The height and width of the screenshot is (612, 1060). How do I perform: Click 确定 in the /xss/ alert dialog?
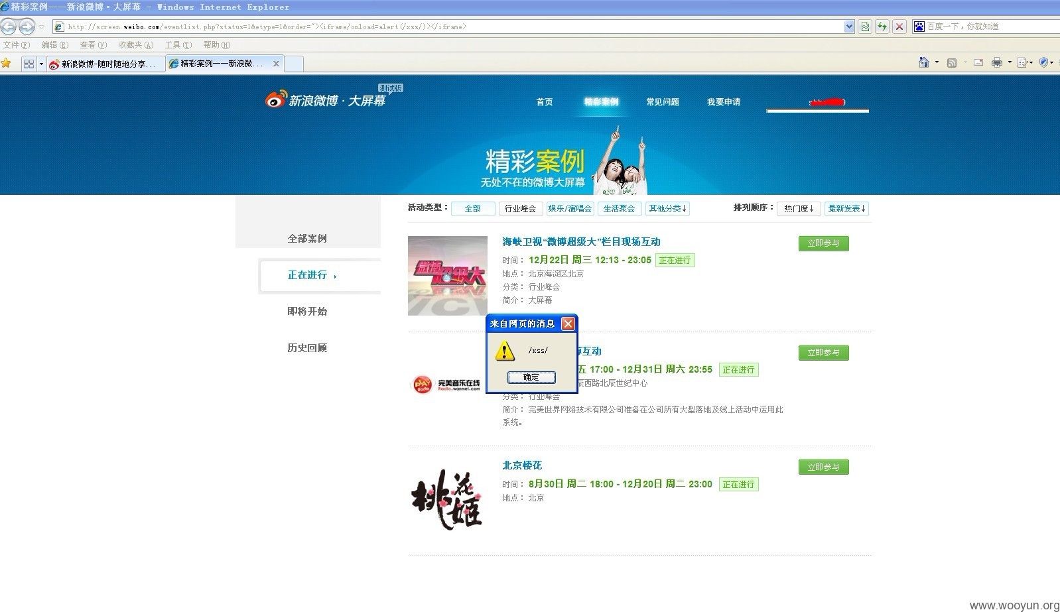click(531, 377)
